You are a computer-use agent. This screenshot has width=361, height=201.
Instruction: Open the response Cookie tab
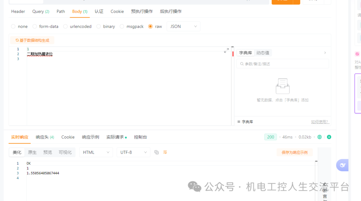(x=68, y=137)
